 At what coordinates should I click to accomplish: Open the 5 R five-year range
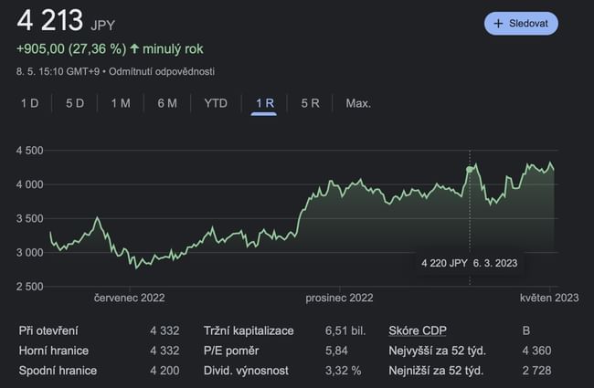310,103
